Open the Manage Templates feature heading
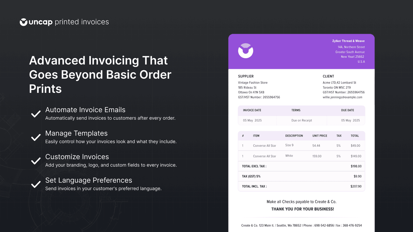The height and width of the screenshot is (232, 413). coord(76,133)
